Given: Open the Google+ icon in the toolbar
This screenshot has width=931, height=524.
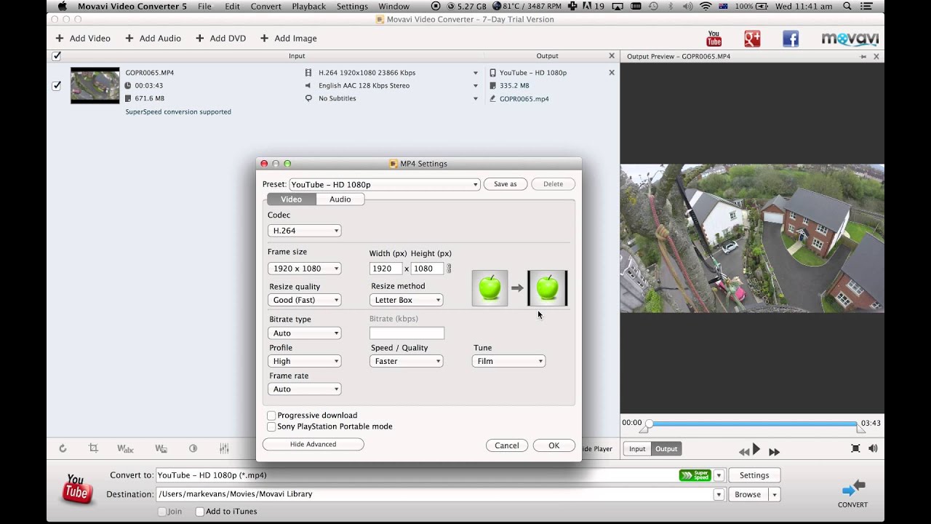Looking at the screenshot, I should [x=752, y=39].
